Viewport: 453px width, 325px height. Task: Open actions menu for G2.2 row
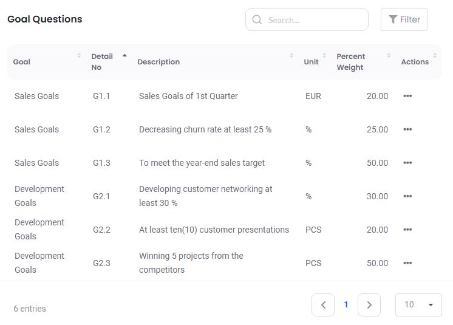click(x=407, y=230)
